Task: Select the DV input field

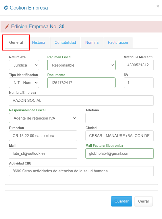Action: click(x=138, y=83)
